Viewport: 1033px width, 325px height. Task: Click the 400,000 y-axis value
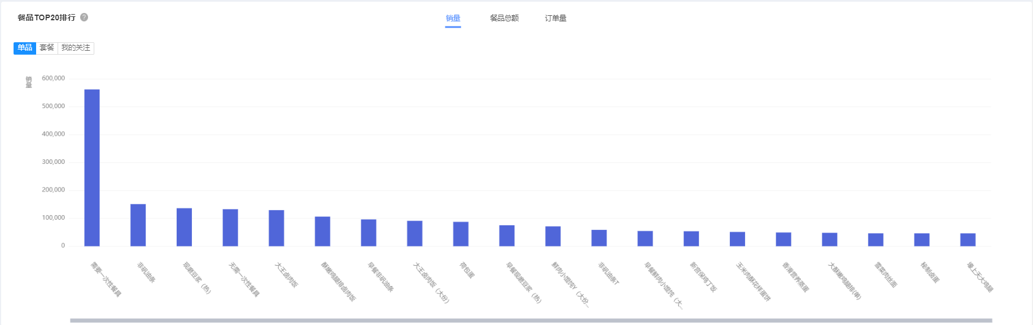tap(54, 134)
